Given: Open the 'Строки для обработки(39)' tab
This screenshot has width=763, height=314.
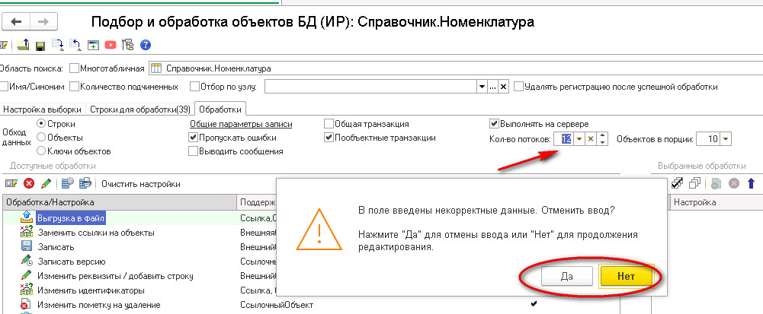Looking at the screenshot, I should (140, 109).
